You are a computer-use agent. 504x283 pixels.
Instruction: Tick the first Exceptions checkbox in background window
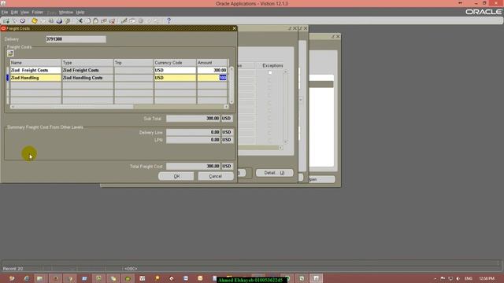(x=270, y=73)
